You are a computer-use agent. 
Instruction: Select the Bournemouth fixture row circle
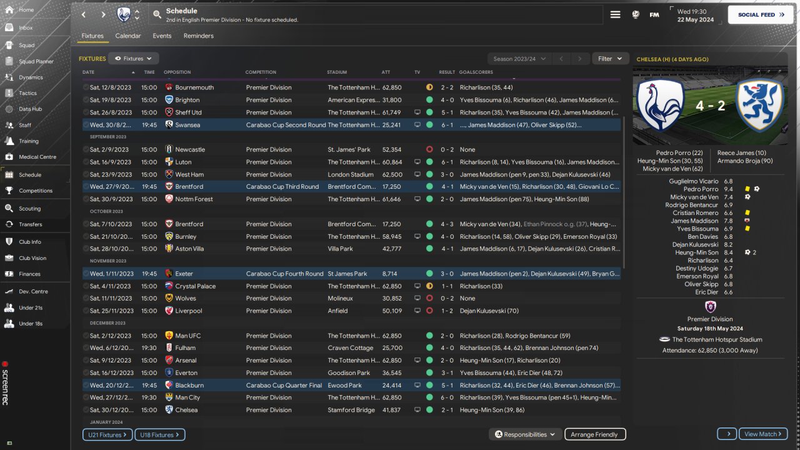pos(86,87)
